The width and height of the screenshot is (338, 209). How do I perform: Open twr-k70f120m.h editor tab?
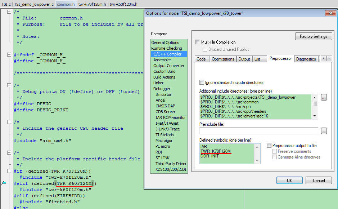pyautogui.click(x=92, y=4)
